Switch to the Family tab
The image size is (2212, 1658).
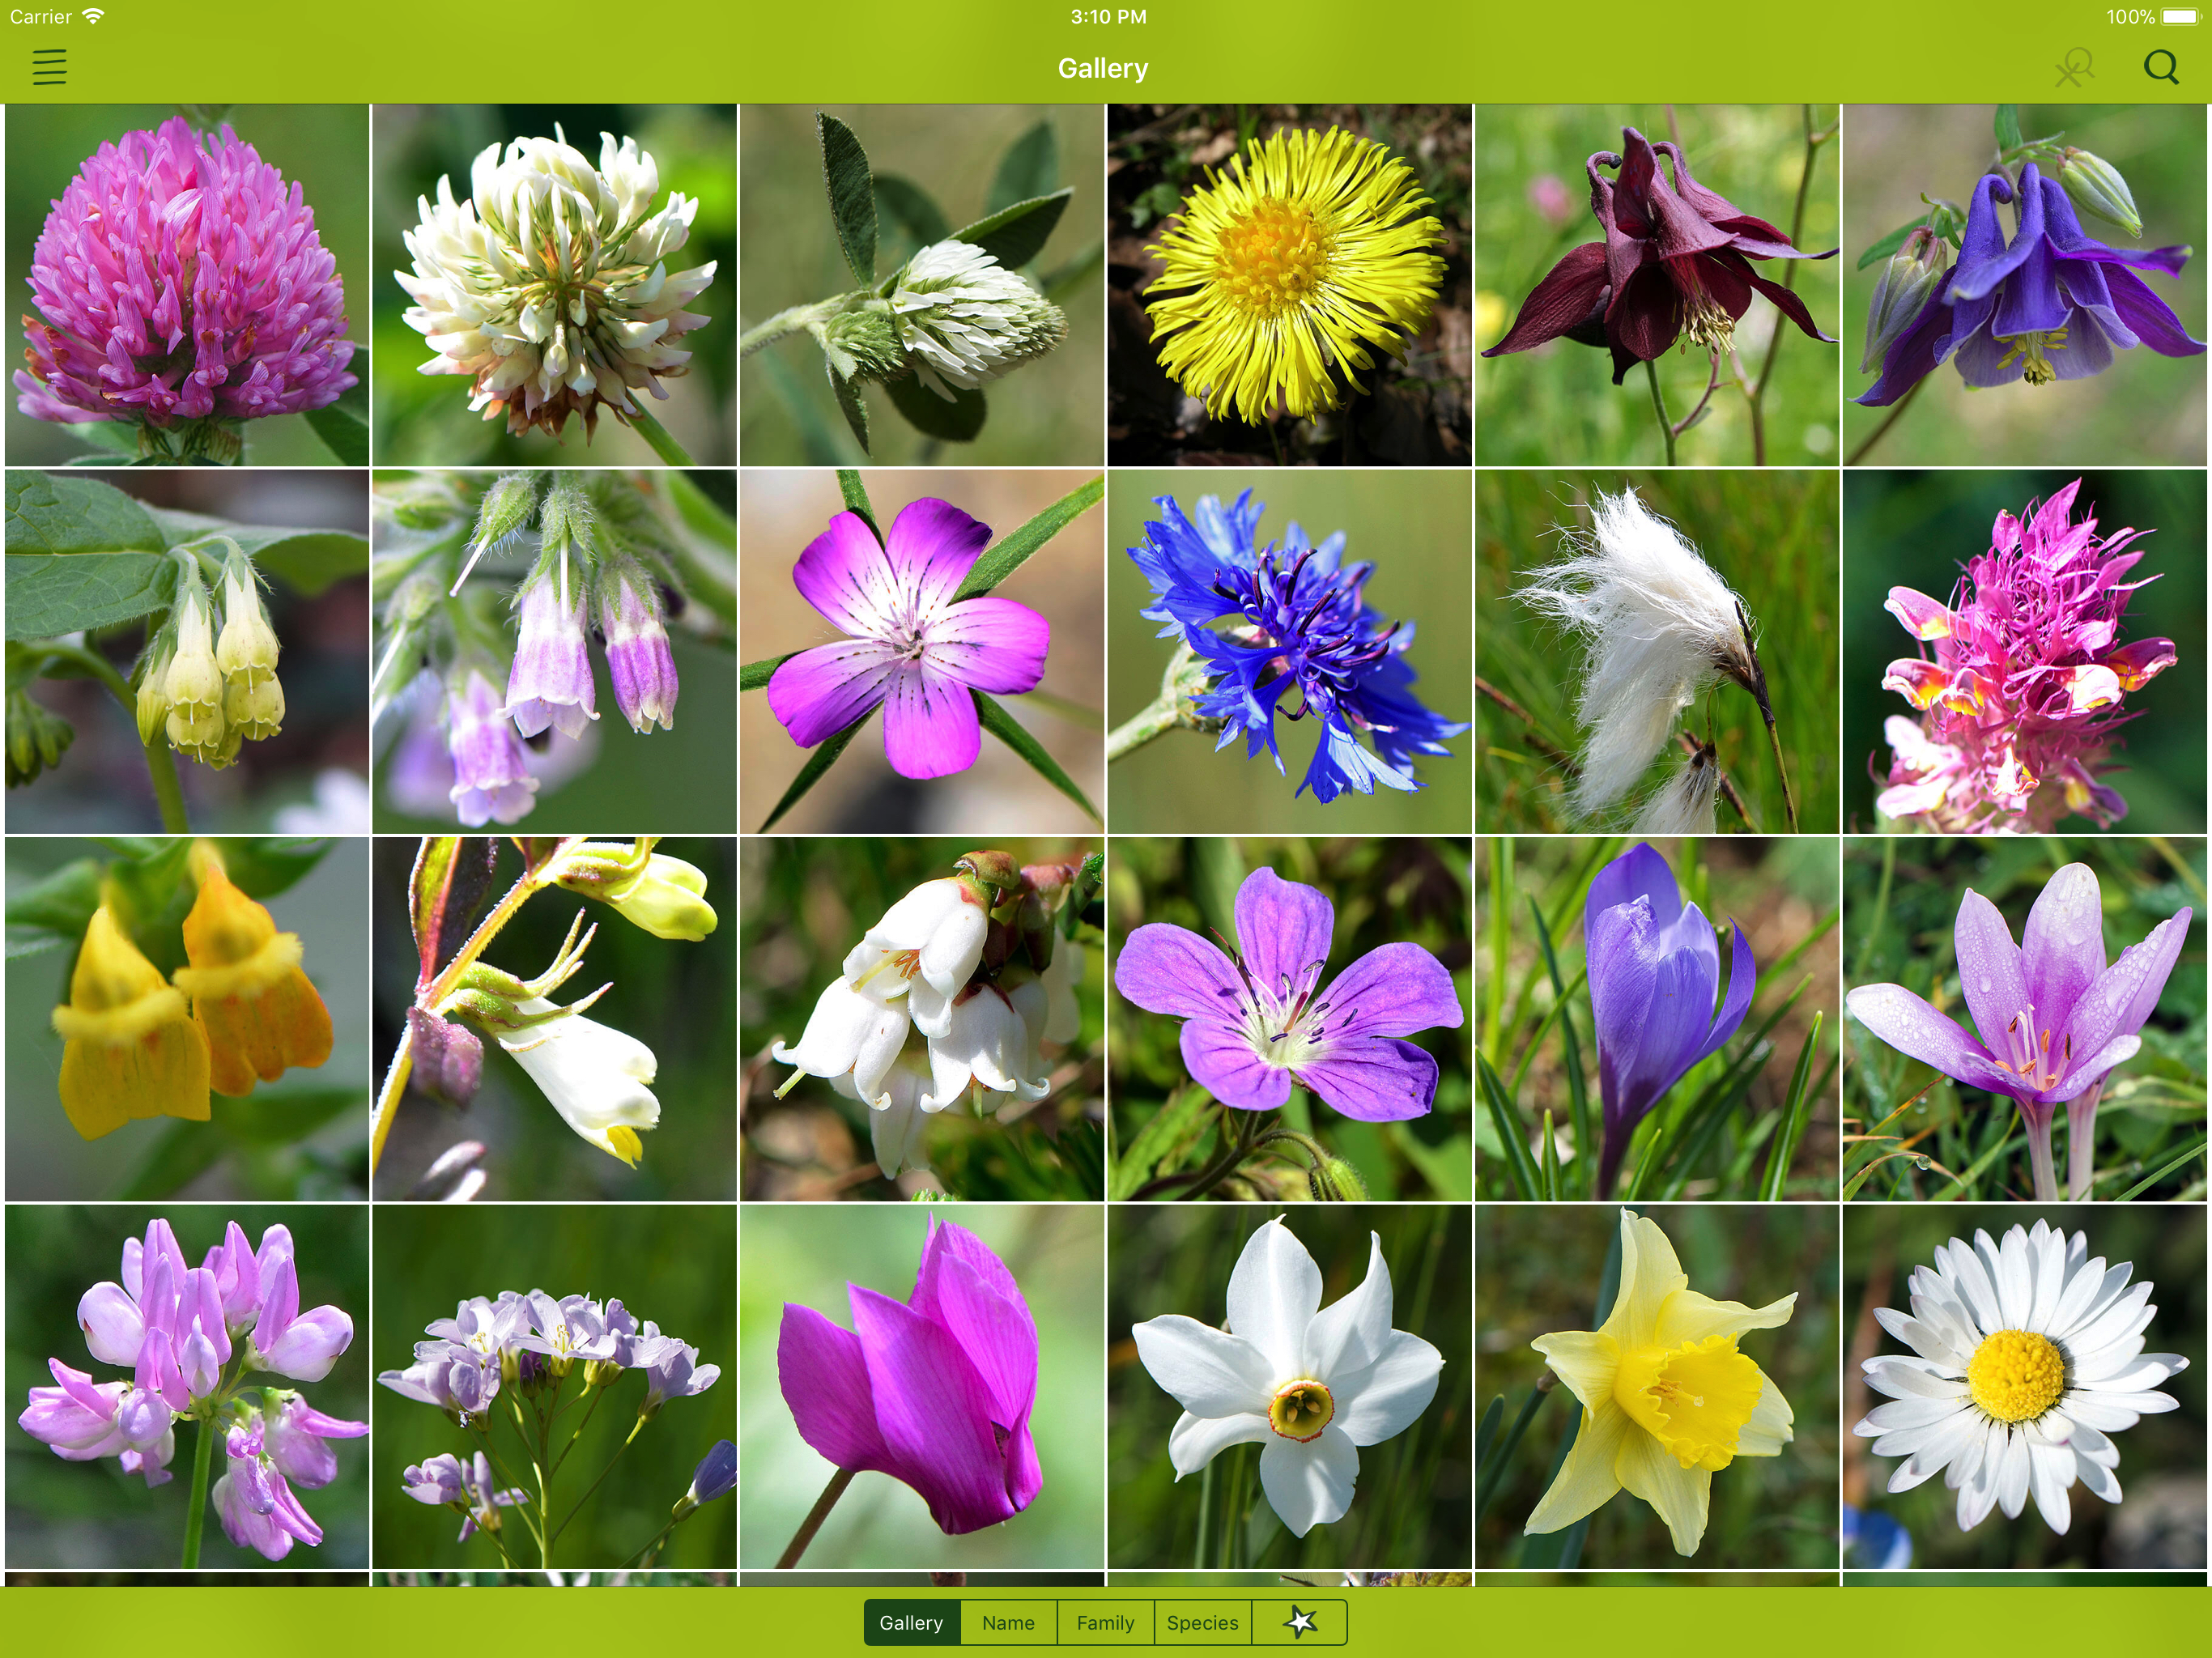[1105, 1622]
